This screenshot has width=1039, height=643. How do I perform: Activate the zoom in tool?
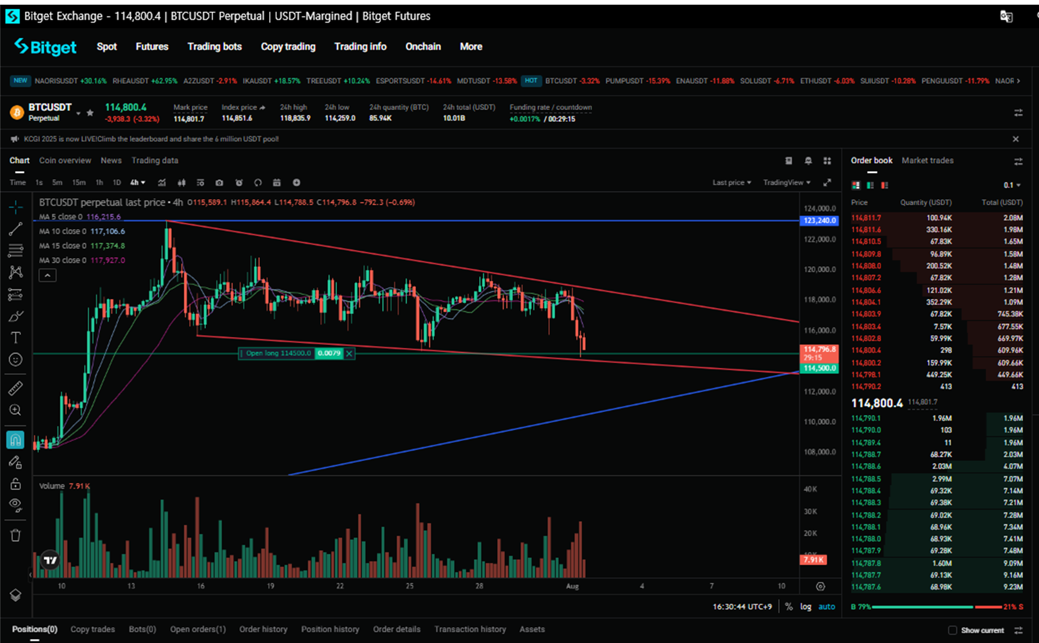[16, 410]
